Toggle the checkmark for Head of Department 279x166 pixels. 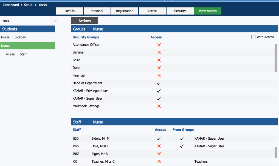159,83
